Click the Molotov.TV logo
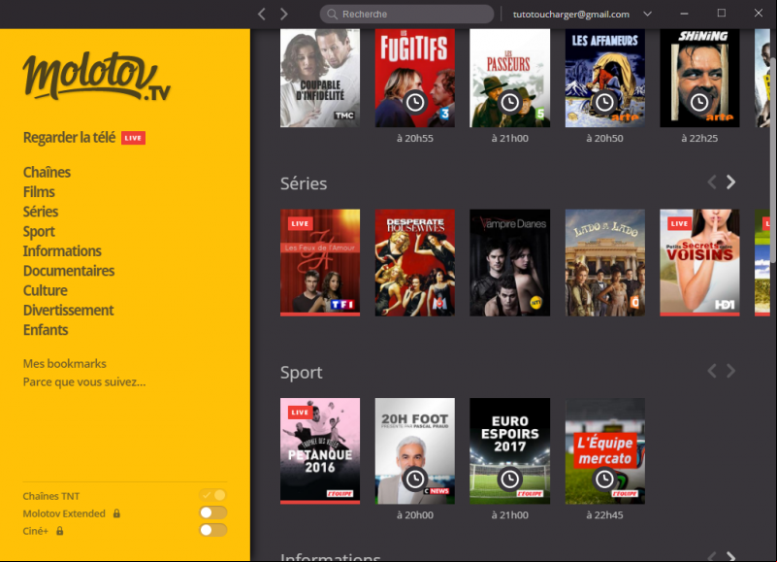The height and width of the screenshot is (562, 777). click(x=97, y=76)
